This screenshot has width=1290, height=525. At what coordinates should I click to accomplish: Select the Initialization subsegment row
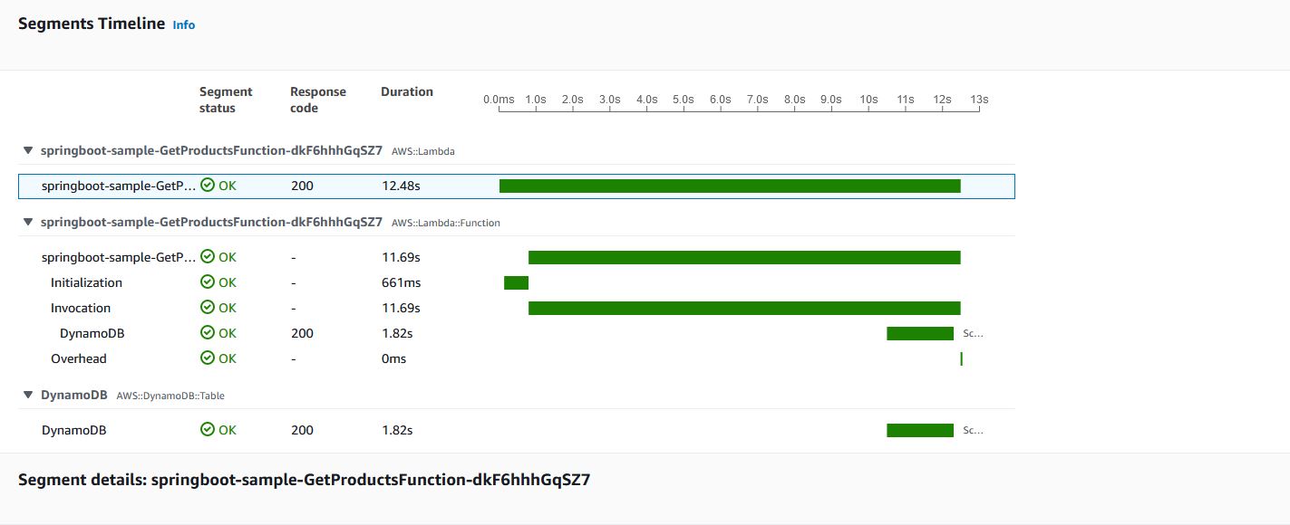pyautogui.click(x=517, y=282)
